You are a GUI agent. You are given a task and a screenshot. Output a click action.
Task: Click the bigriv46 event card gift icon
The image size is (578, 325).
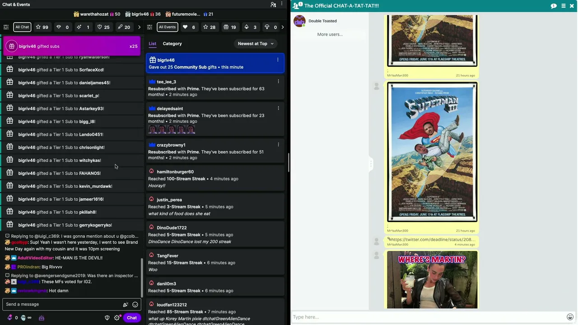coord(153,60)
